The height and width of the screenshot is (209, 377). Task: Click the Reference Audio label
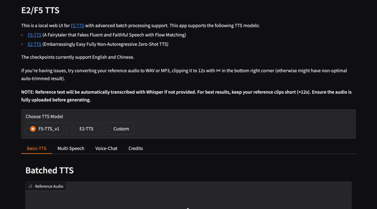tap(49, 187)
